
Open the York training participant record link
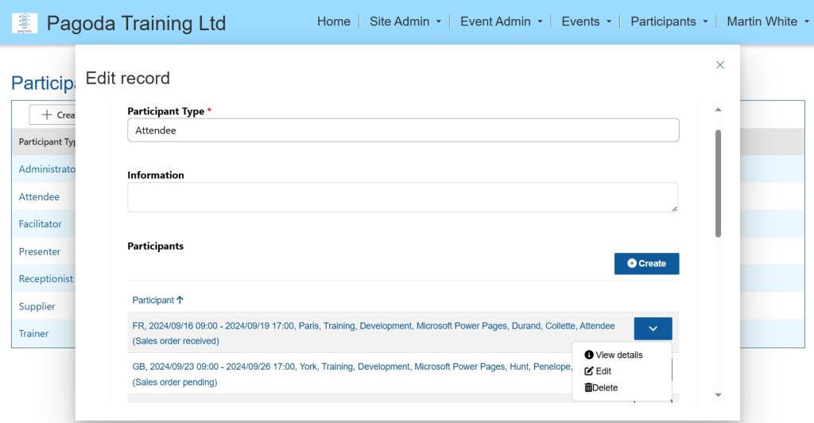[351, 367]
